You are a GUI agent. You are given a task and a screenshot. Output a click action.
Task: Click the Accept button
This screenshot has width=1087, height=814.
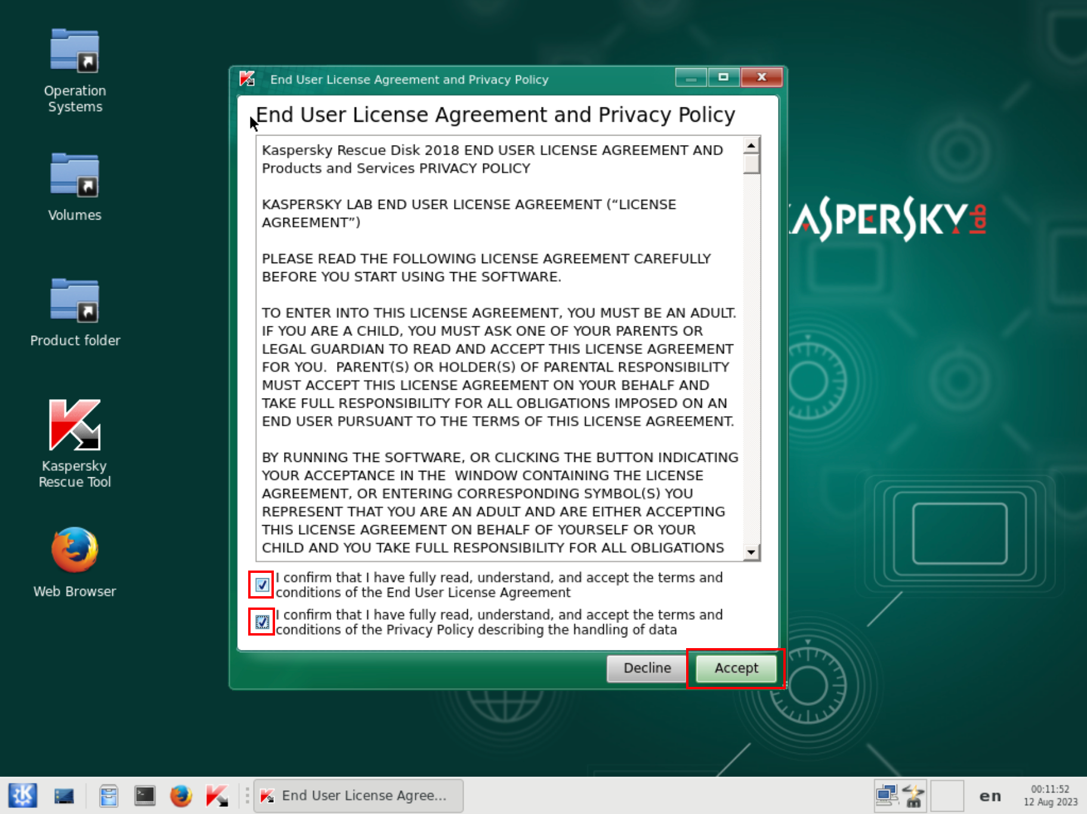click(x=736, y=668)
